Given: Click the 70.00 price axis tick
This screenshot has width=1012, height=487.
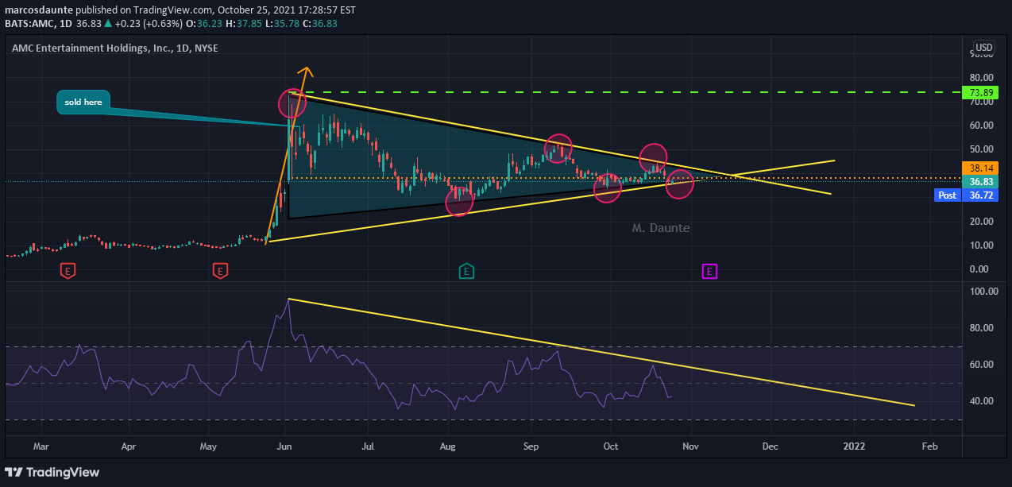Looking at the screenshot, I should pyautogui.click(x=982, y=102).
